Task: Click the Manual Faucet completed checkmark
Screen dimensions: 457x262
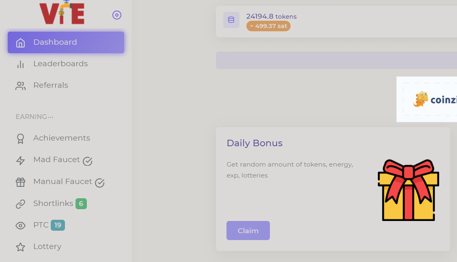Action: point(100,183)
